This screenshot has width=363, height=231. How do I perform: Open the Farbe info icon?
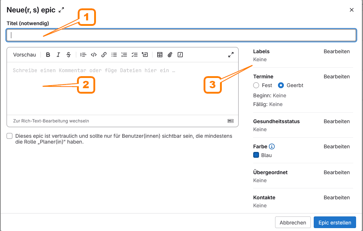272,146
